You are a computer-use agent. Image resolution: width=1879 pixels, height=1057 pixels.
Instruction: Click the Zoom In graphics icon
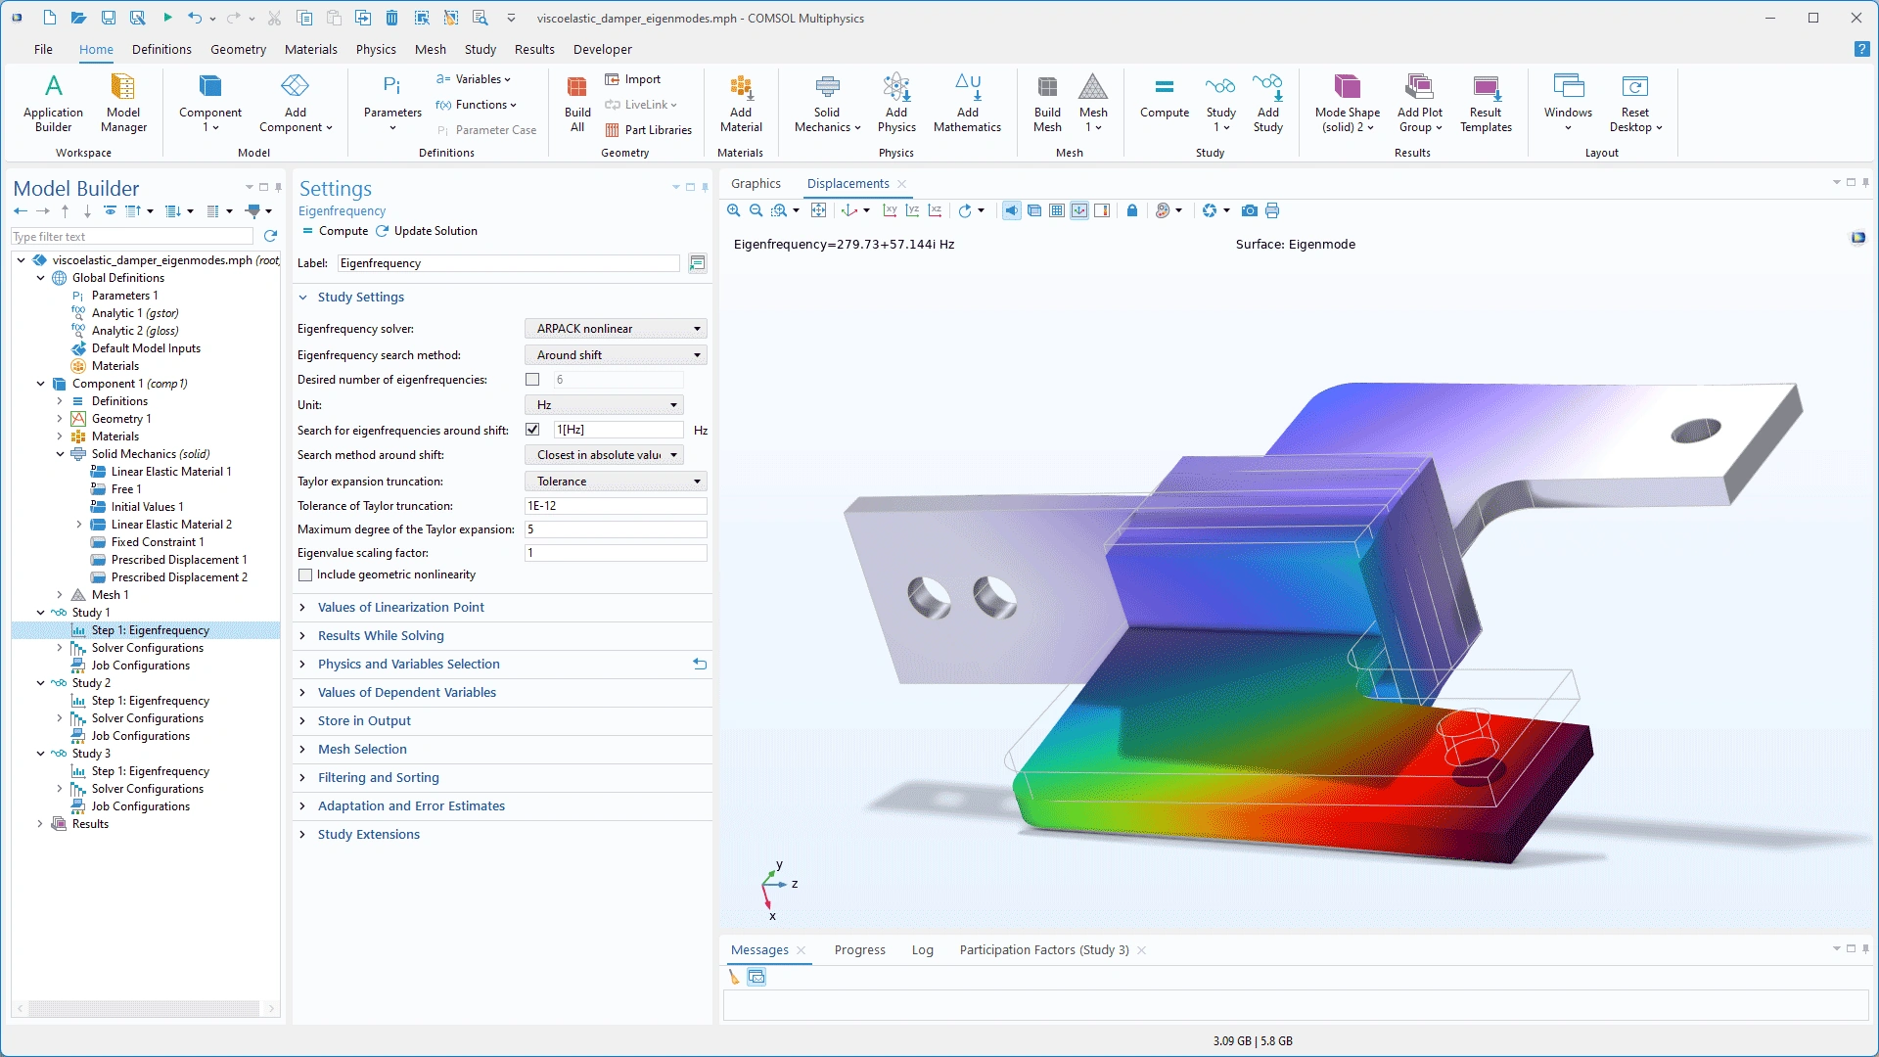tap(734, 210)
